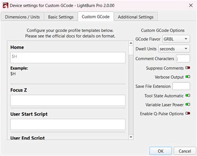Confirm settings with OK button
Image resolution: width=197 pixels, height=156 pixels.
pos(160,151)
